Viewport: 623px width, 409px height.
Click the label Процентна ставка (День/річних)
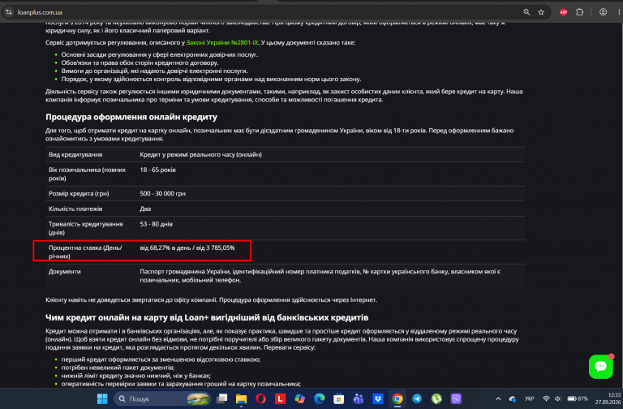[85, 252]
